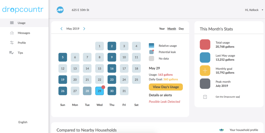Click the View Day's Usage button

point(166,87)
